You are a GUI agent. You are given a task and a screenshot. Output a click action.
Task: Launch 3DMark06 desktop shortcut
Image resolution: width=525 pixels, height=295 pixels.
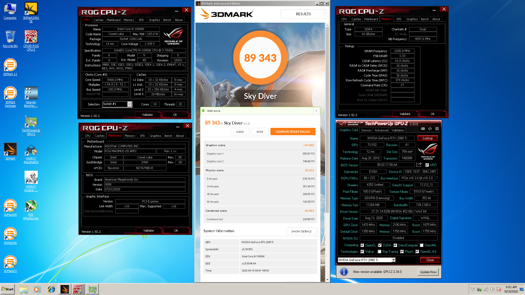pos(10,236)
